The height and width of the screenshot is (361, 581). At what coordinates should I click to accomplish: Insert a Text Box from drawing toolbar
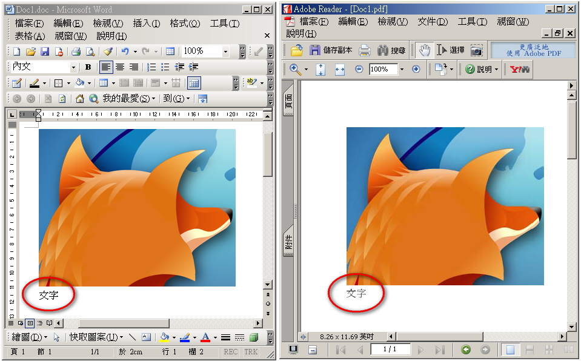coord(147,337)
